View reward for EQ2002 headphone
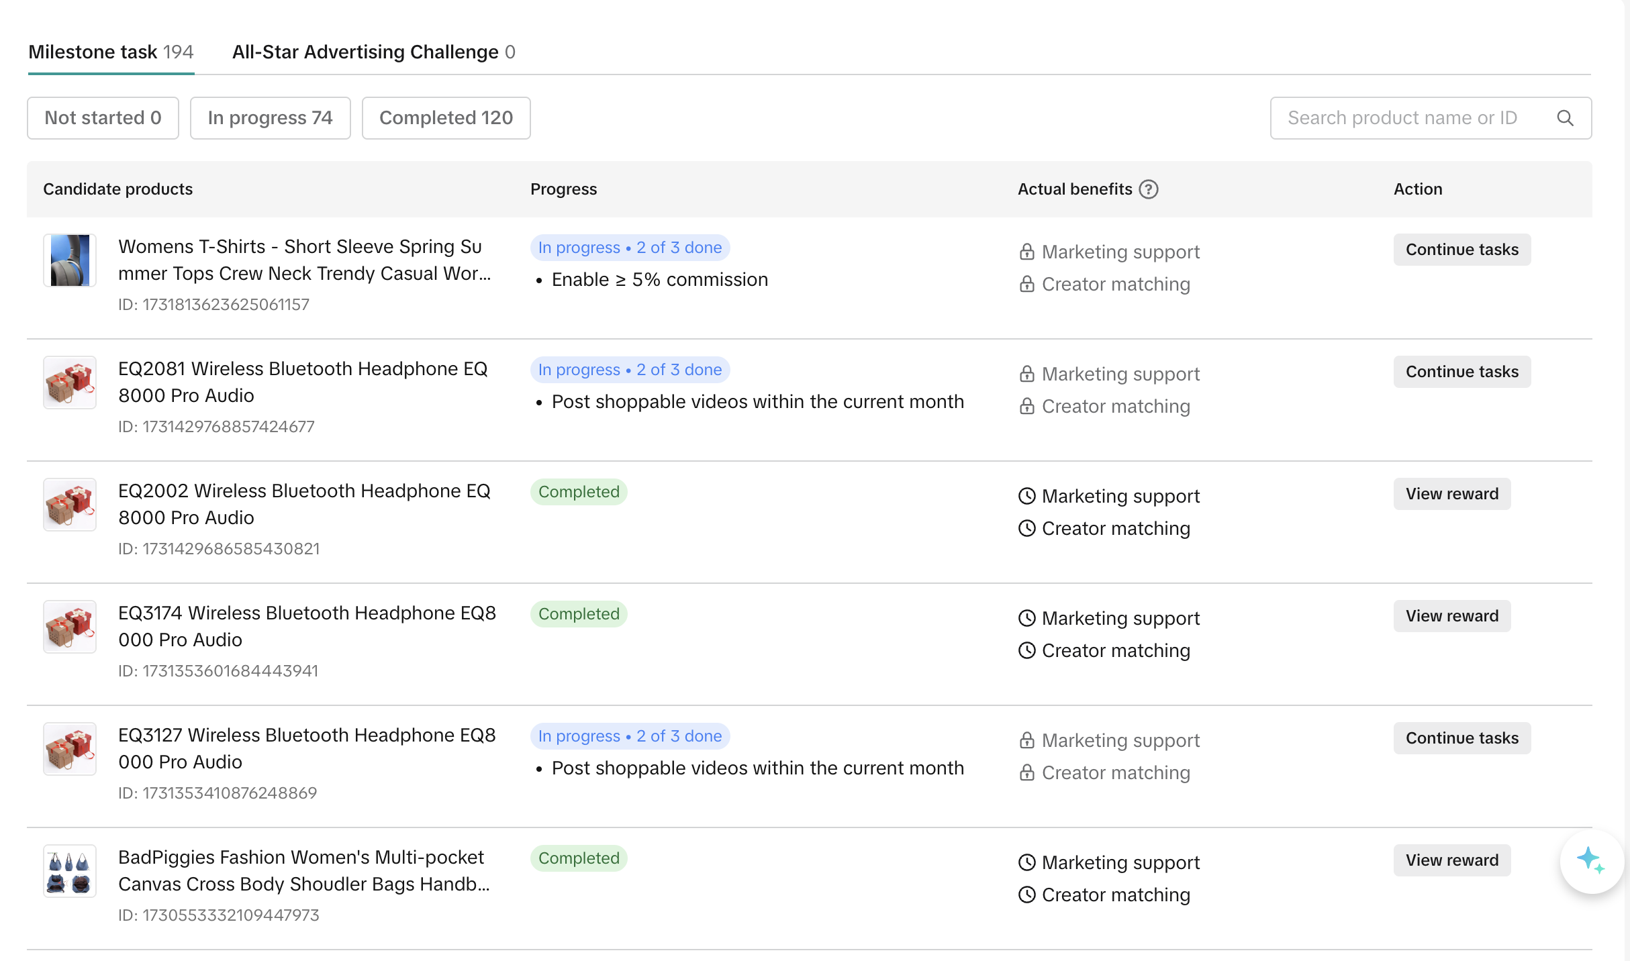 [1451, 494]
